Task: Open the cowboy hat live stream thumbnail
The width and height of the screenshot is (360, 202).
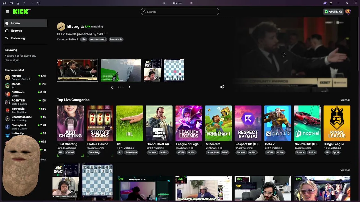Action: pos(204,188)
